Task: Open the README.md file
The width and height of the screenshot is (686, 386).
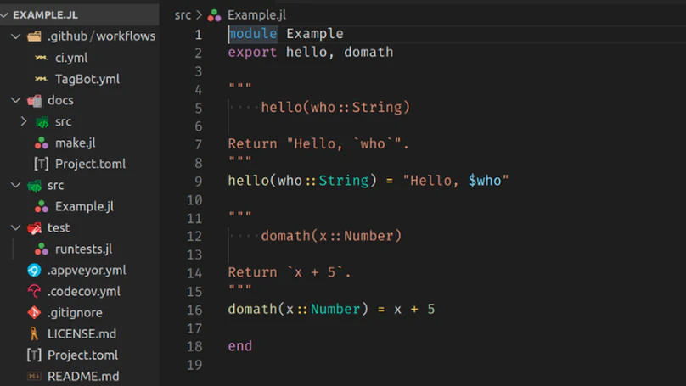Action: click(83, 377)
